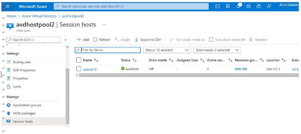Screen dimensions: 301x134
Task: Go to Azure Virtual Desktop breadcrumb
Action: pyautogui.click(x=39, y=16)
